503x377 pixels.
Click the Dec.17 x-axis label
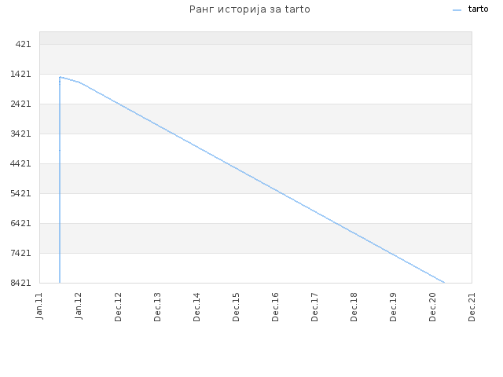[314, 307]
